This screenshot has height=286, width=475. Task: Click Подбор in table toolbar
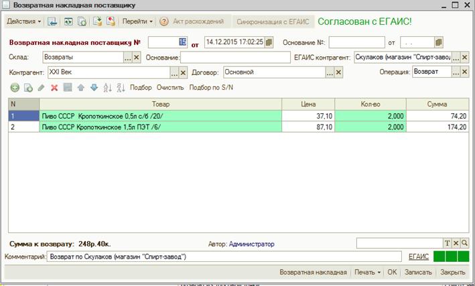click(141, 88)
